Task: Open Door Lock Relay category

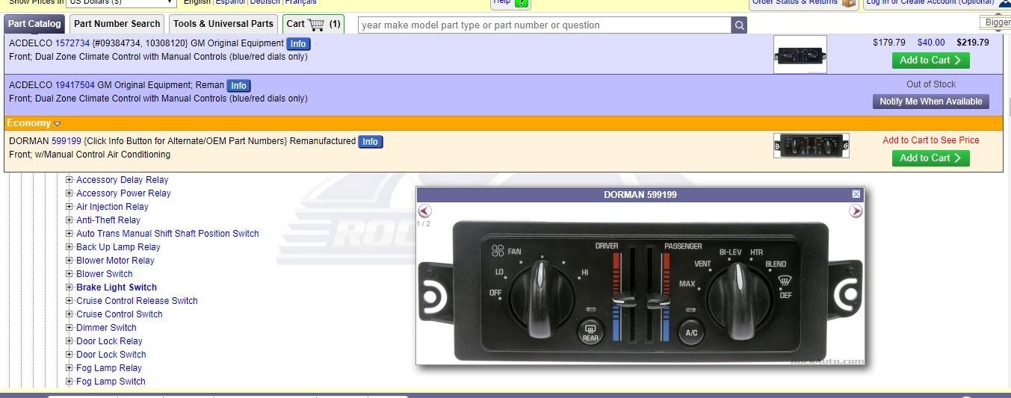Action: pos(109,341)
